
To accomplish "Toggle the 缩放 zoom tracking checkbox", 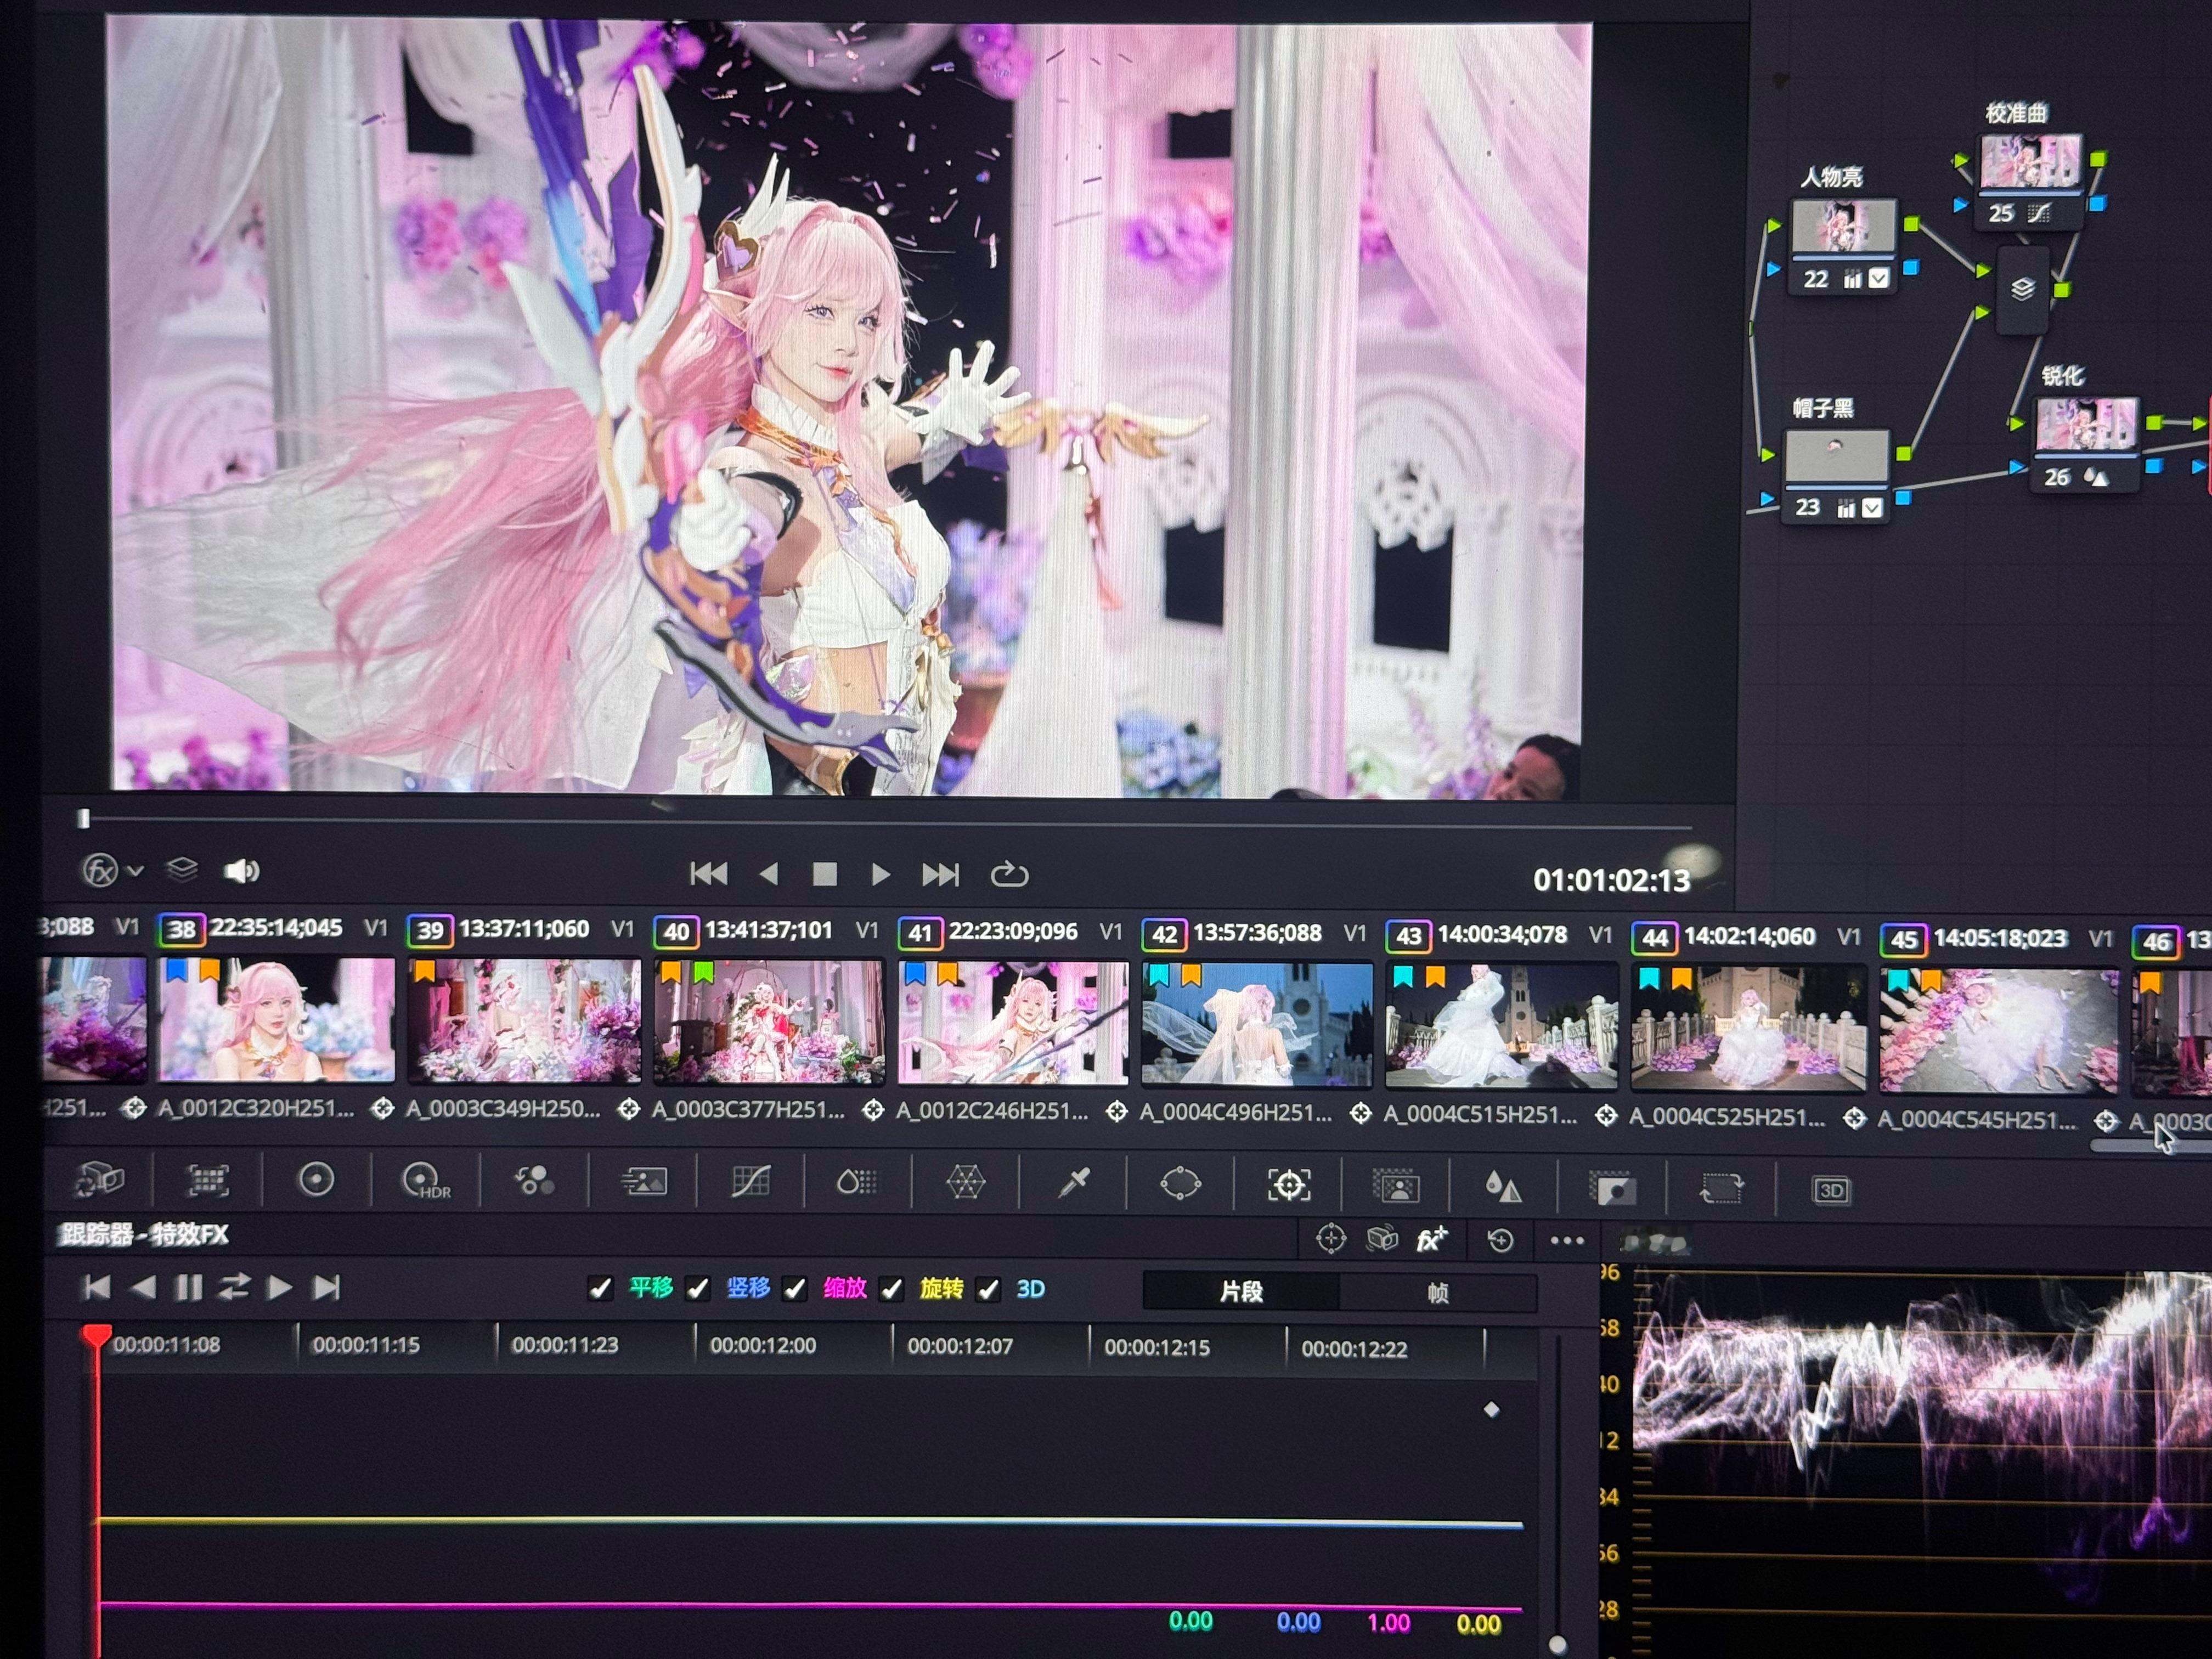I will [795, 1289].
